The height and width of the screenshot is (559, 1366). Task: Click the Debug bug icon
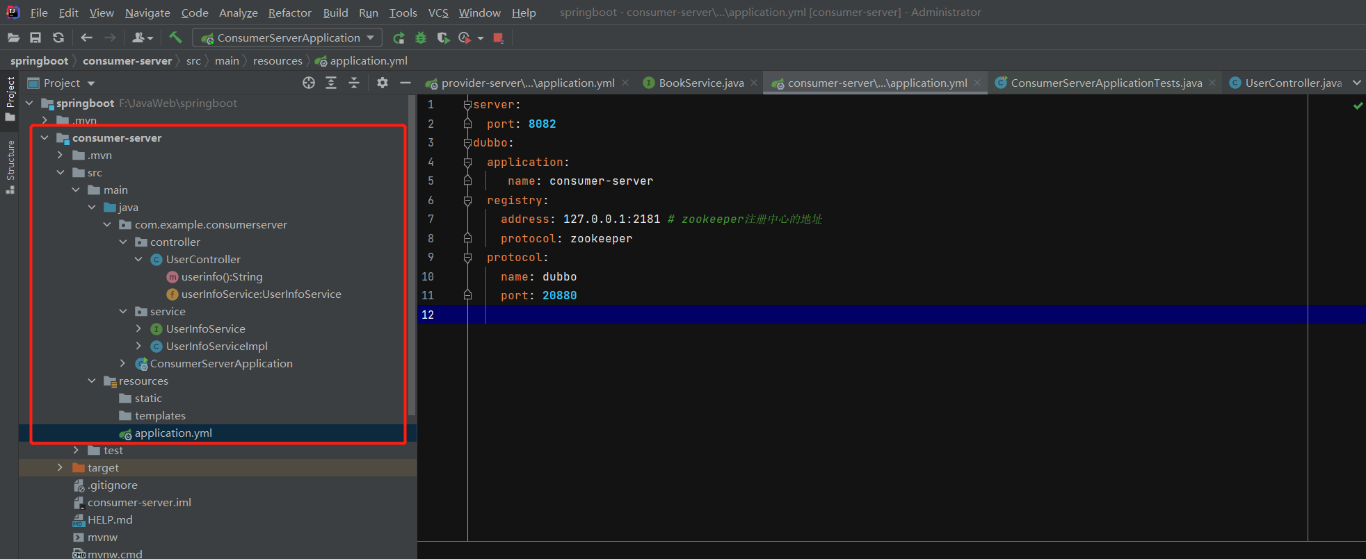click(421, 37)
